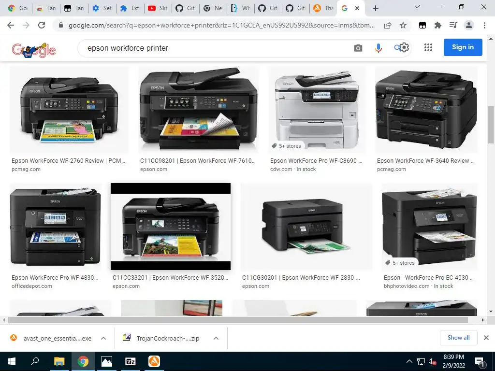The width and height of the screenshot is (495, 371).
Task: Expand avast_one_essentia exe download options
Action: tap(103, 338)
